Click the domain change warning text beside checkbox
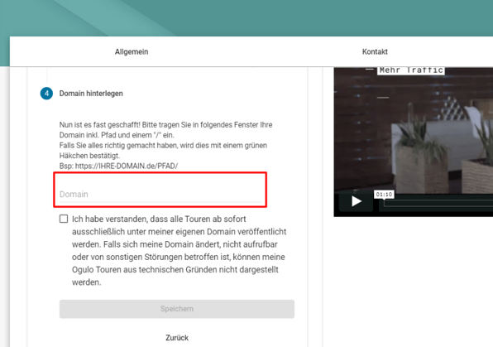The width and height of the screenshot is (493, 347). click(x=179, y=251)
